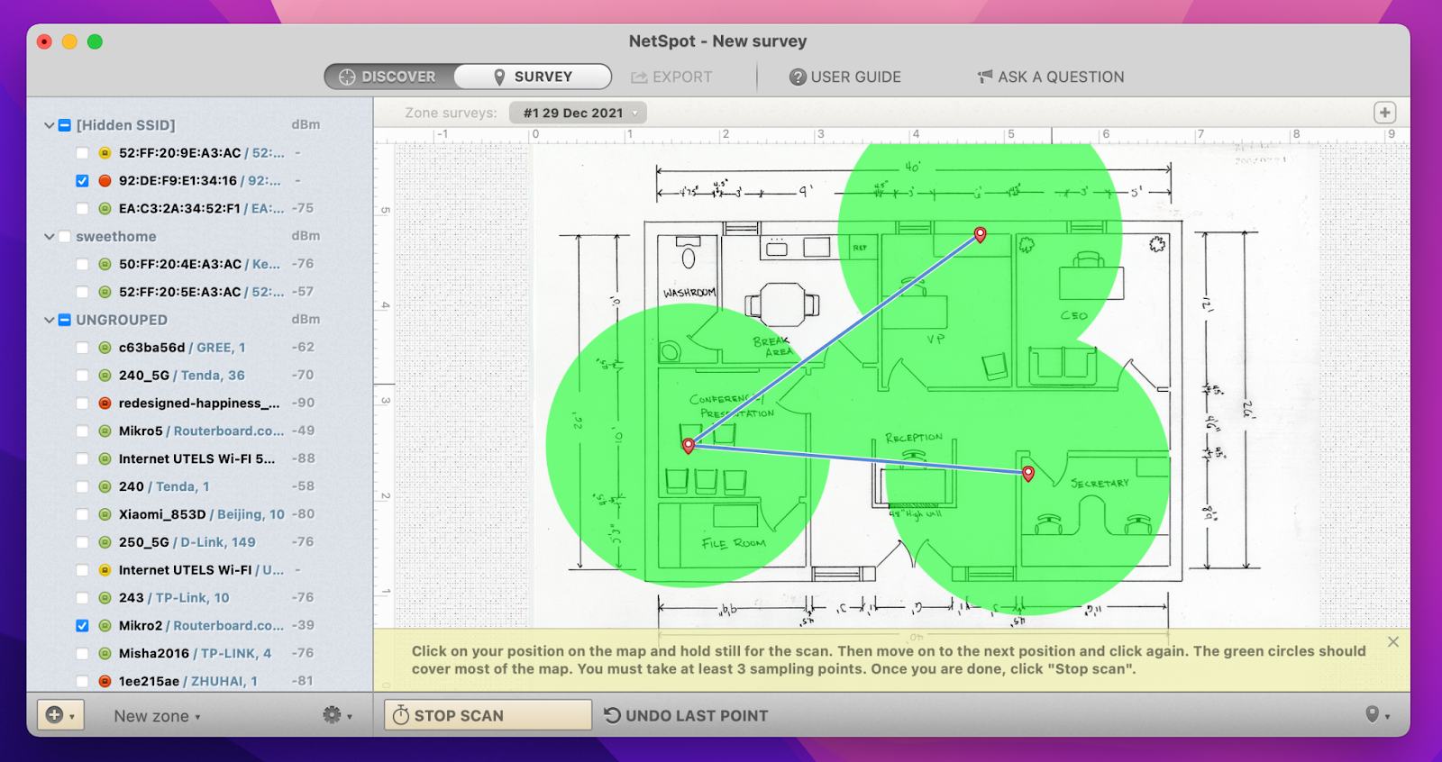This screenshot has height=762, width=1442.
Task: Select the 243 / TP-Link, 10 network row
Action: click(200, 598)
